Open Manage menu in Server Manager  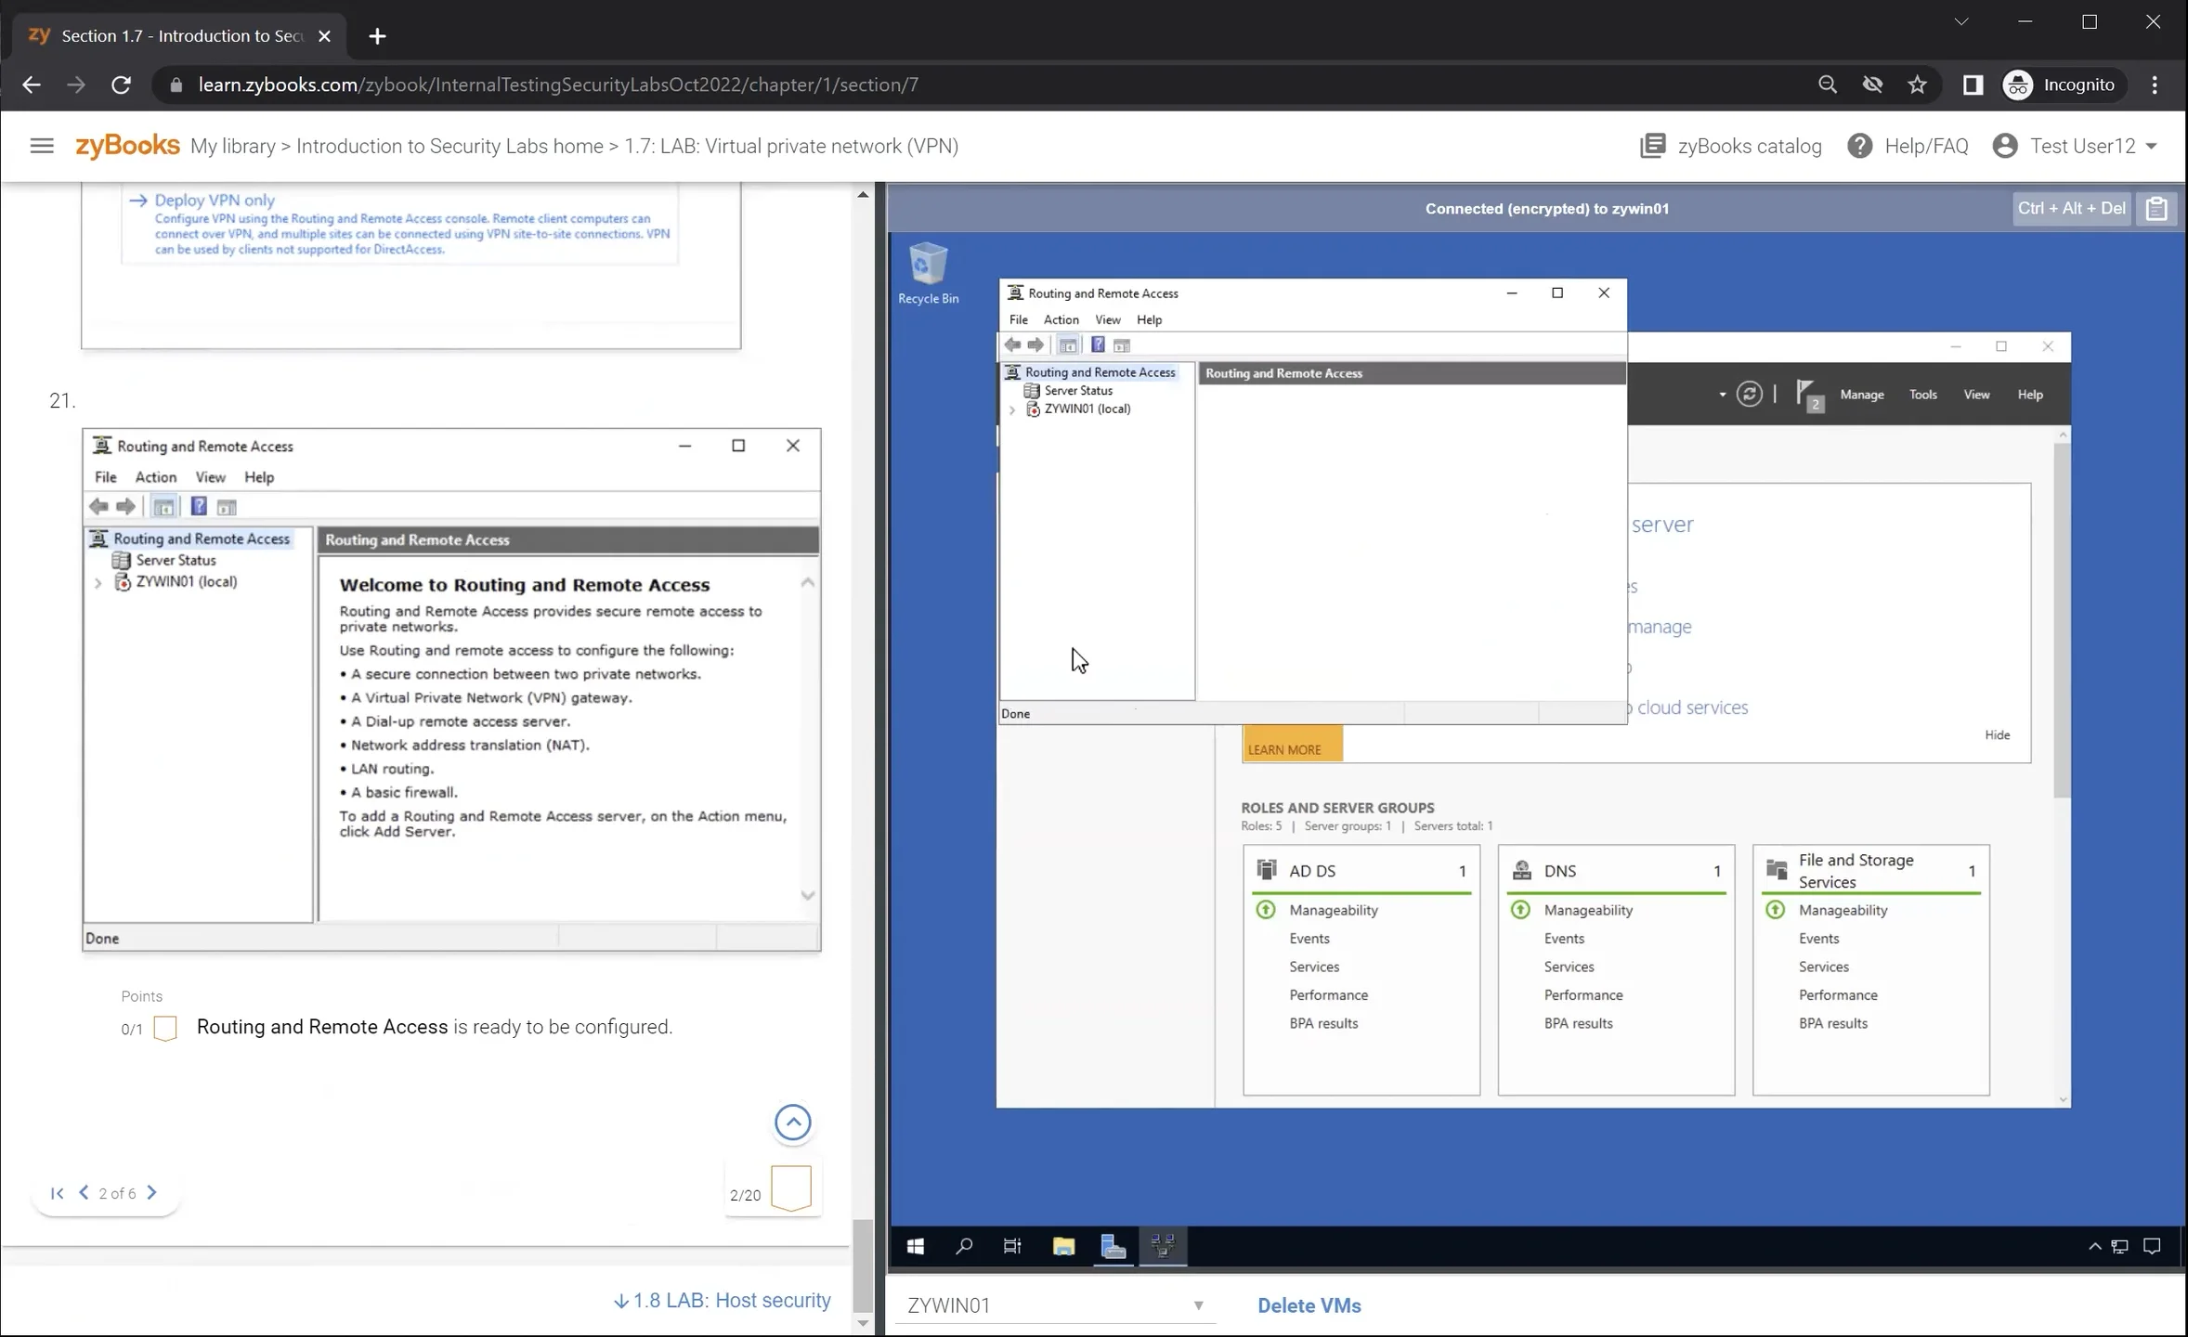1861,395
